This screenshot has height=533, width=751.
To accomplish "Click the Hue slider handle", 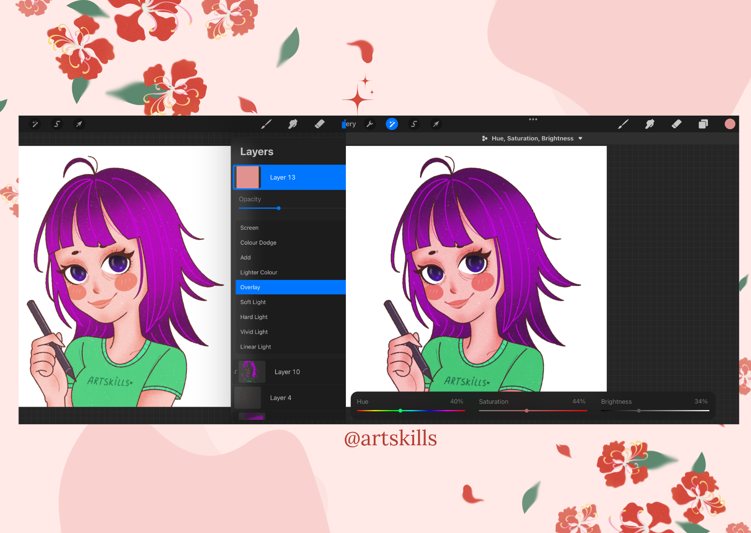I will point(400,410).
